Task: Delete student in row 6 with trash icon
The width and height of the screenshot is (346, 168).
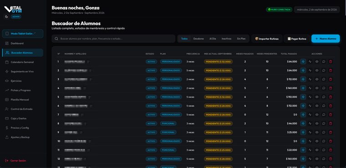Action: click(x=331, y=106)
